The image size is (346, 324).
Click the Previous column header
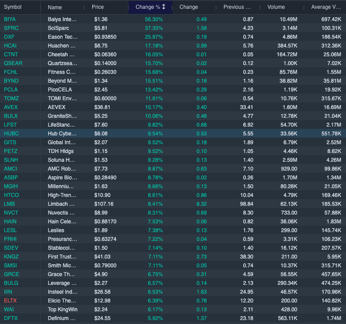(x=237, y=7)
